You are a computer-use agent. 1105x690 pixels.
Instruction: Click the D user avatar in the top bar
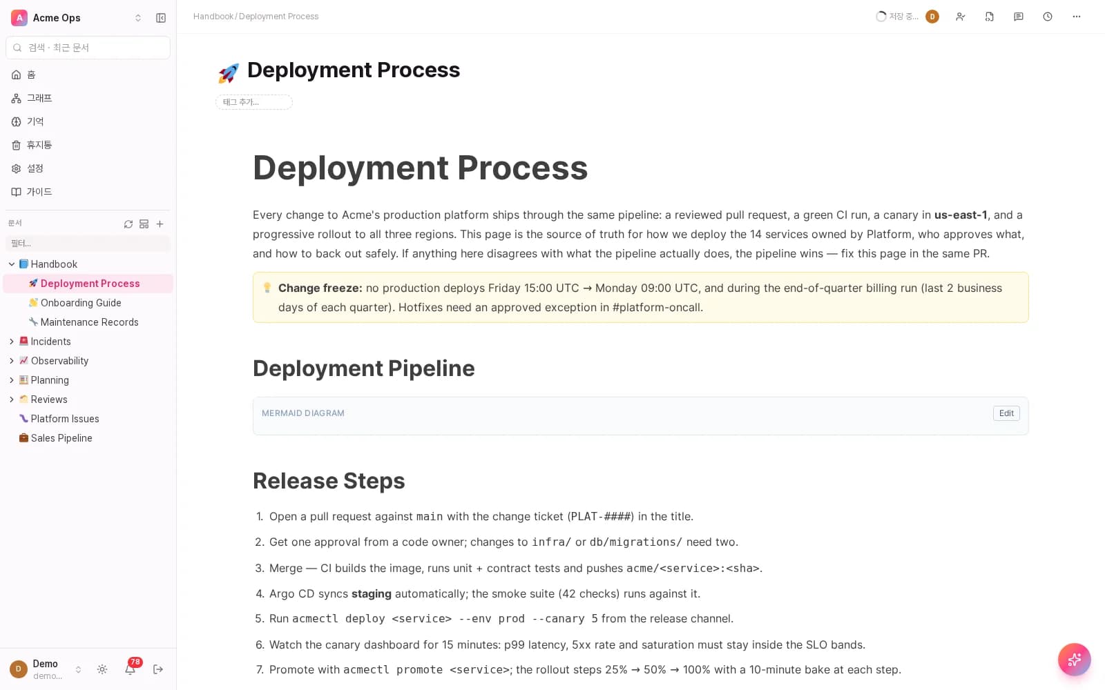tap(932, 17)
